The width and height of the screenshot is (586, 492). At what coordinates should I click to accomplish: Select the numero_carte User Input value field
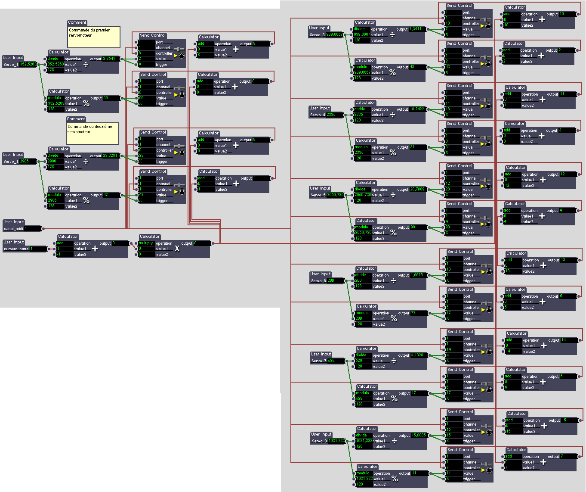click(x=38, y=249)
